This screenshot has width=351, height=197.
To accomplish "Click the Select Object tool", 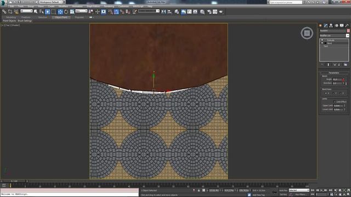I will click(x=36, y=11).
